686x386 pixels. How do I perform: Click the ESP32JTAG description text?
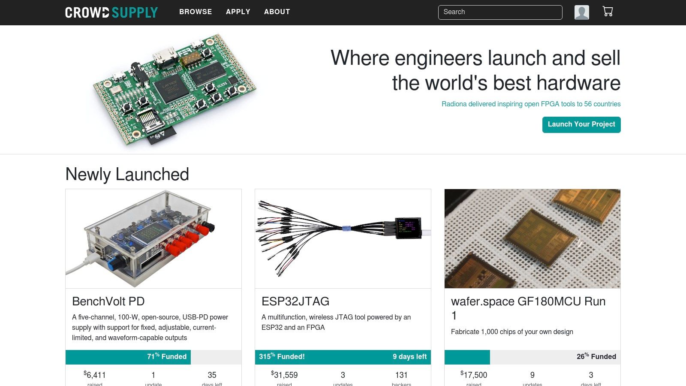(x=336, y=322)
